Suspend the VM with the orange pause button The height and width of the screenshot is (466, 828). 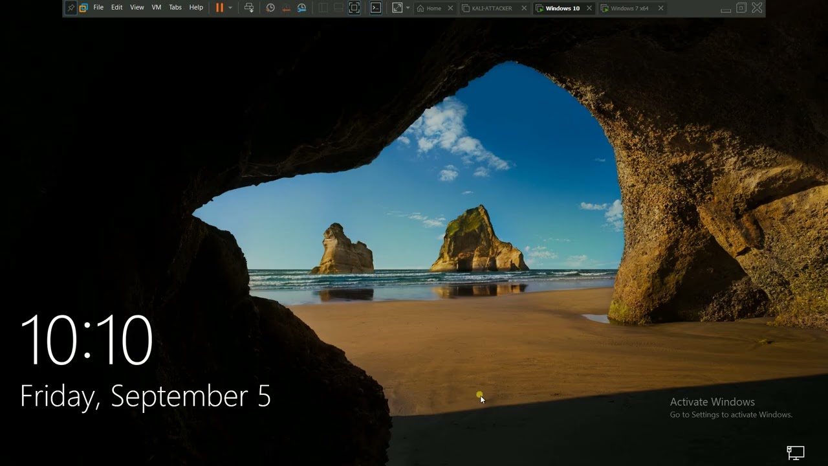(219, 8)
